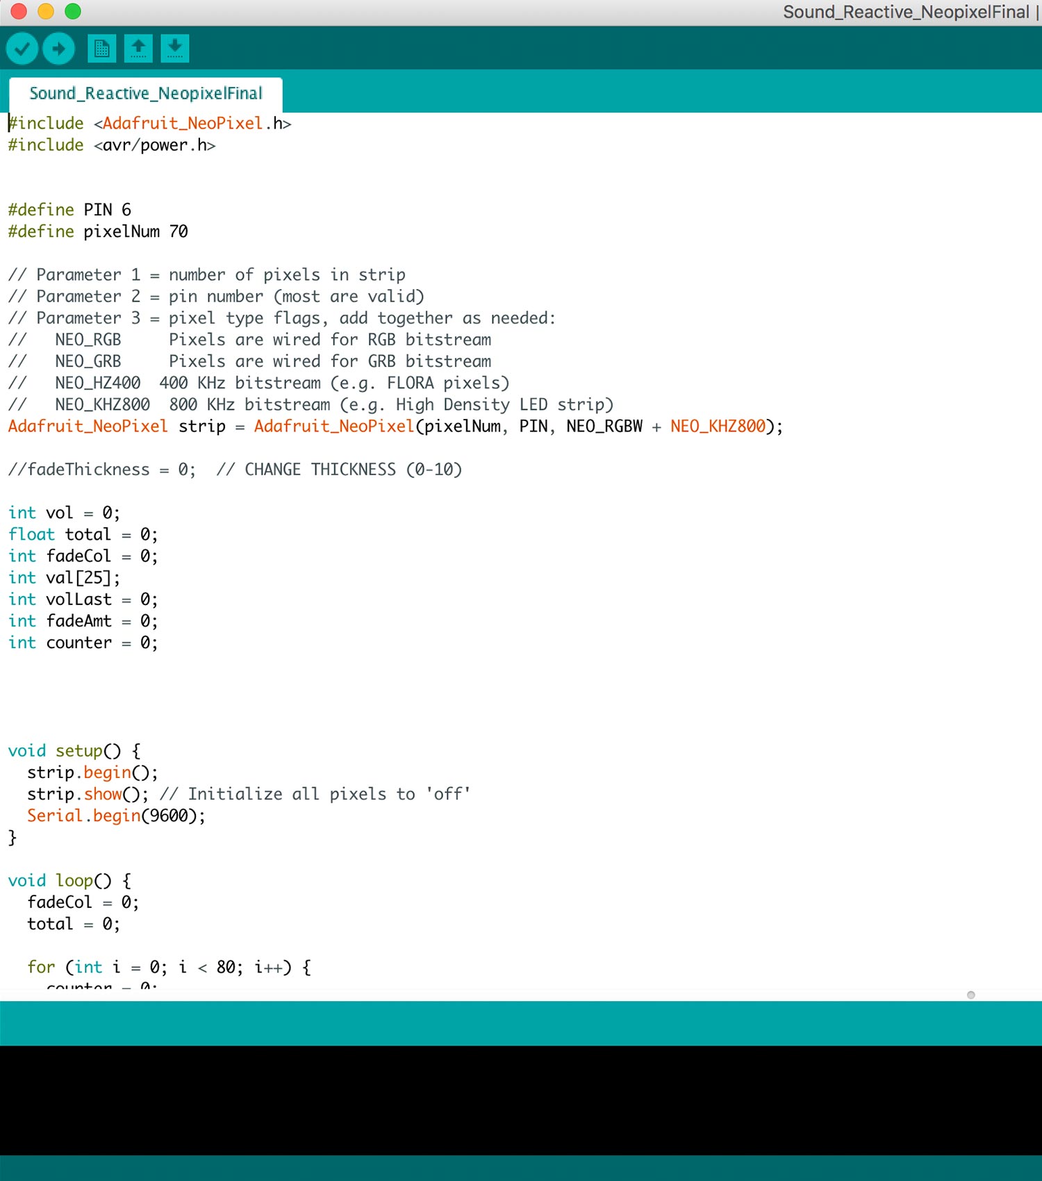Click the line '#define pixelNum 70'

98,231
